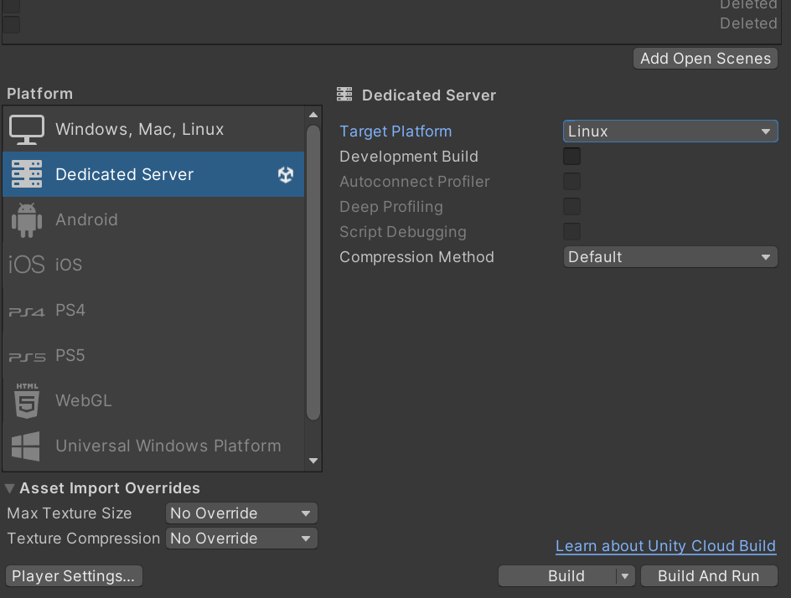Click the Max Texture Size label

coord(69,513)
